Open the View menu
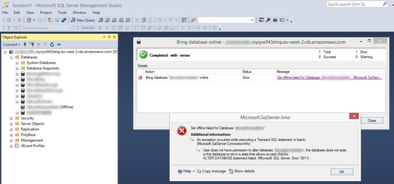The height and width of the screenshot is (184, 394). coord(30,13)
